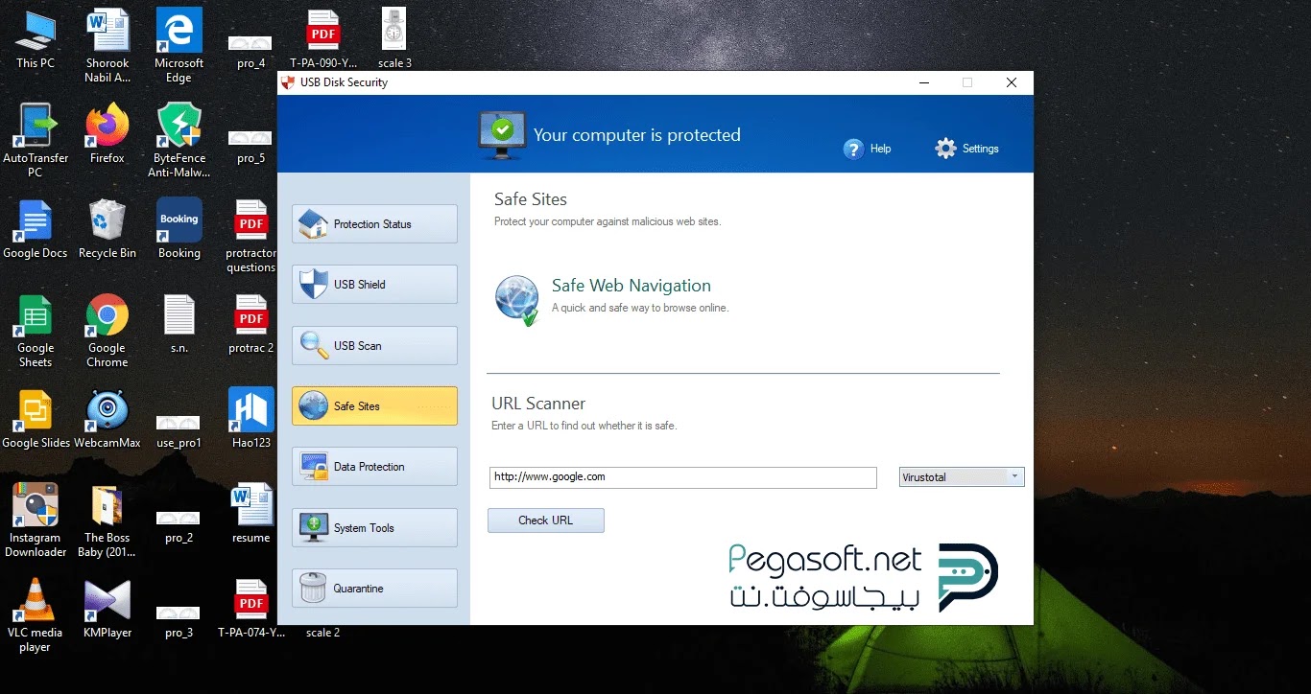Open the Safe Web Navigation link
The width and height of the screenshot is (1311, 694).
pyautogui.click(x=632, y=286)
